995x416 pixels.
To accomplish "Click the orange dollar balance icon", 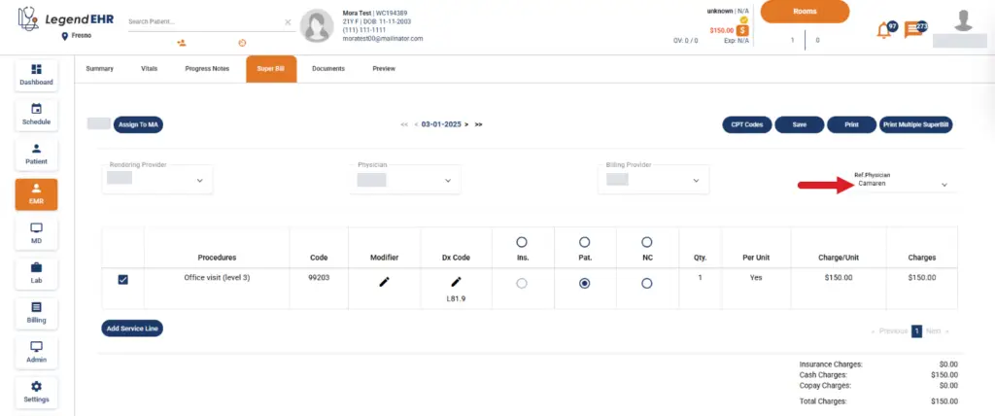I will point(741,31).
